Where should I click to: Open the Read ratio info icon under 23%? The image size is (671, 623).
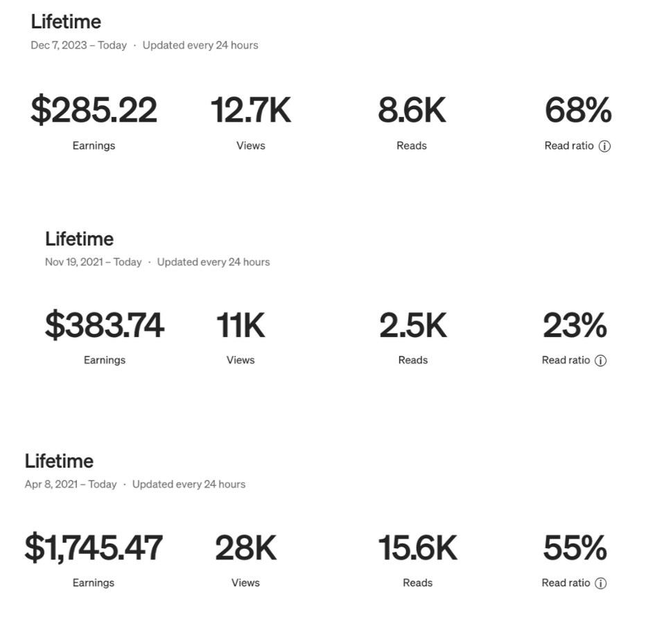pos(601,361)
